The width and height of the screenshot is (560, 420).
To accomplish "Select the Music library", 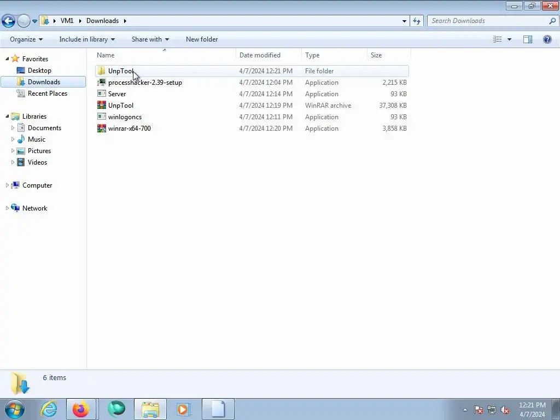I will point(37,139).
